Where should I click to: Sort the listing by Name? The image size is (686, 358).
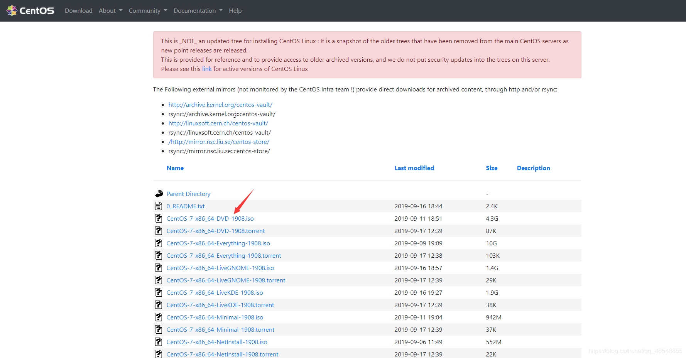pos(175,168)
